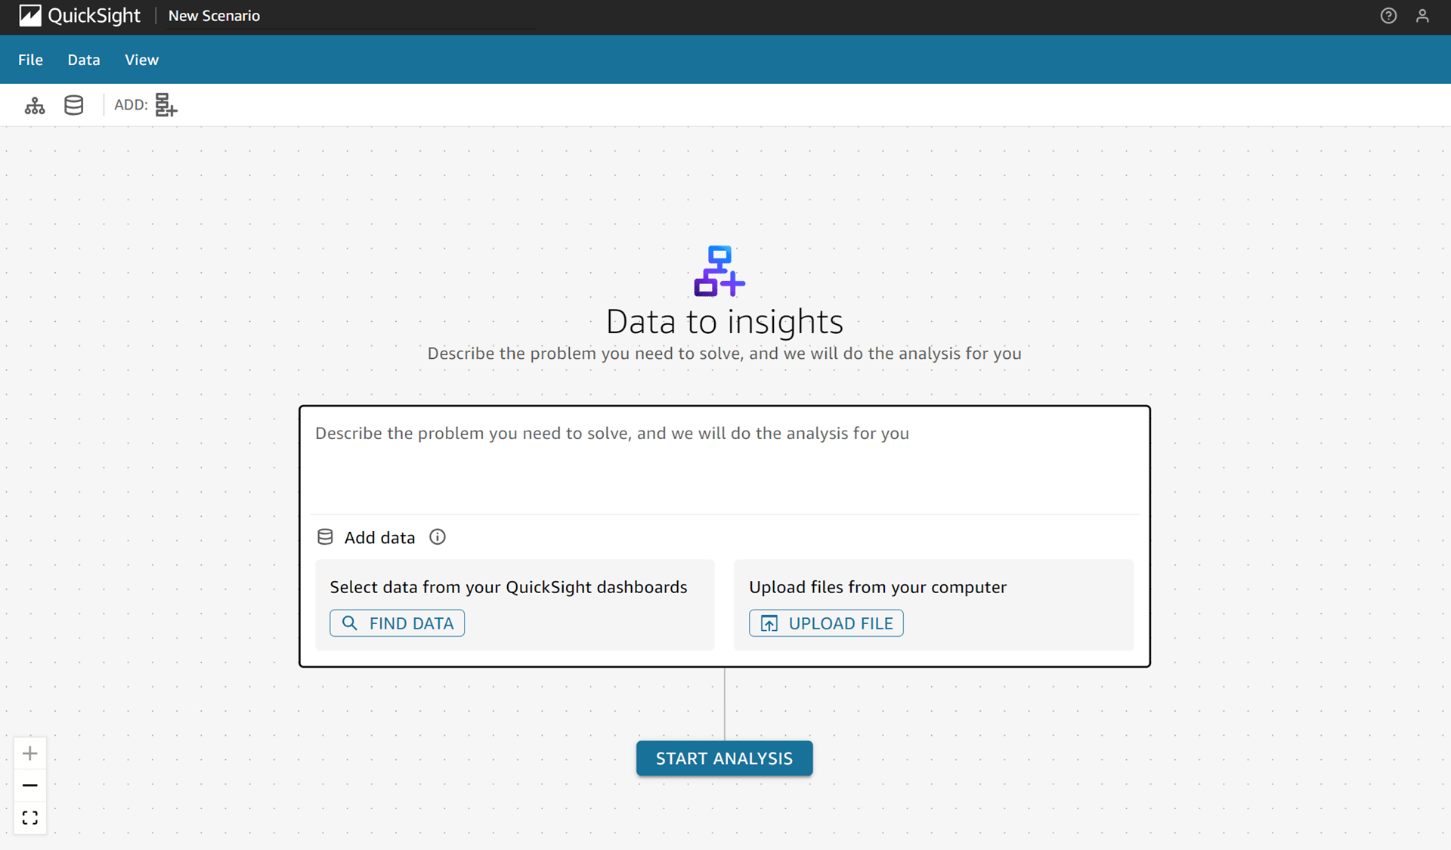The image size is (1451, 850).
Task: Click FIND DATA to search dashboards
Action: point(398,623)
